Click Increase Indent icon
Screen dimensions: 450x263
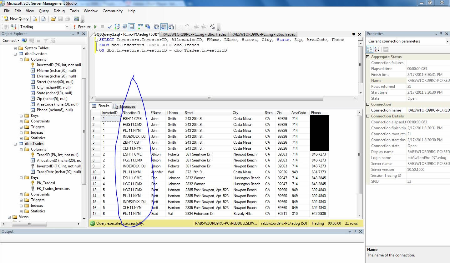pyautogui.click(x=204, y=27)
